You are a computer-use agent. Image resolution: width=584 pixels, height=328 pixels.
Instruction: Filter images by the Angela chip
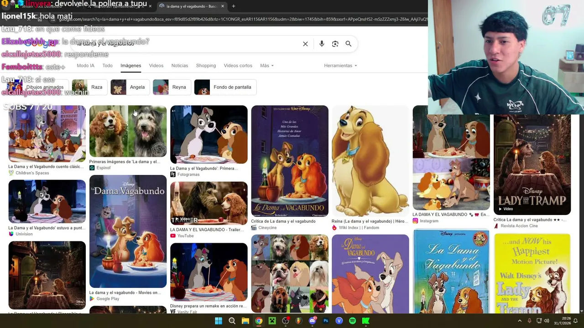coord(130,87)
